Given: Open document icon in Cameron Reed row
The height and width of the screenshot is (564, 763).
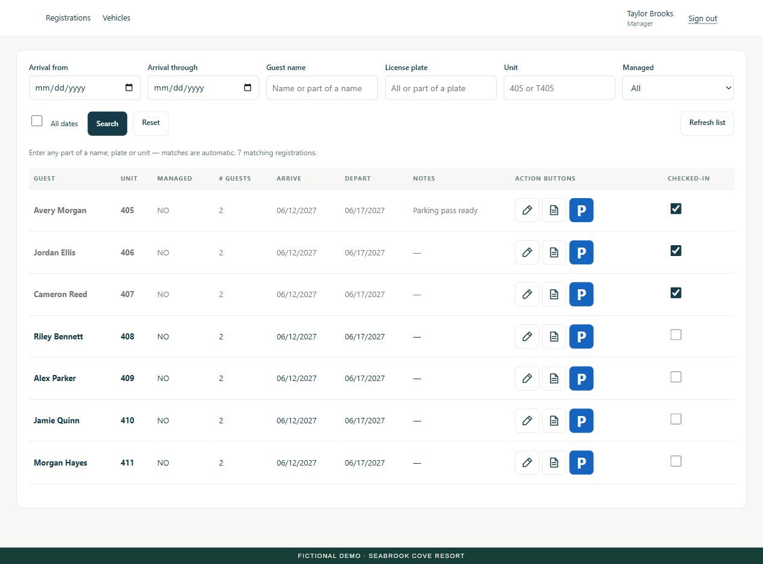Looking at the screenshot, I should 554,294.
